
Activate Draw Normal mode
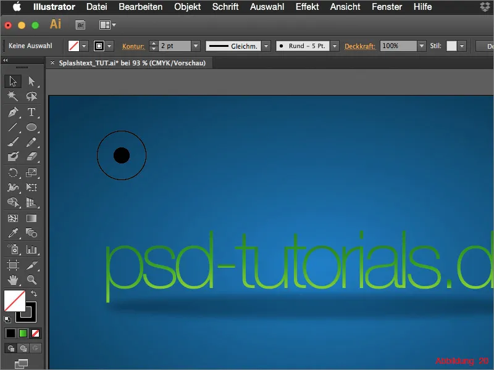pyautogui.click(x=10, y=348)
